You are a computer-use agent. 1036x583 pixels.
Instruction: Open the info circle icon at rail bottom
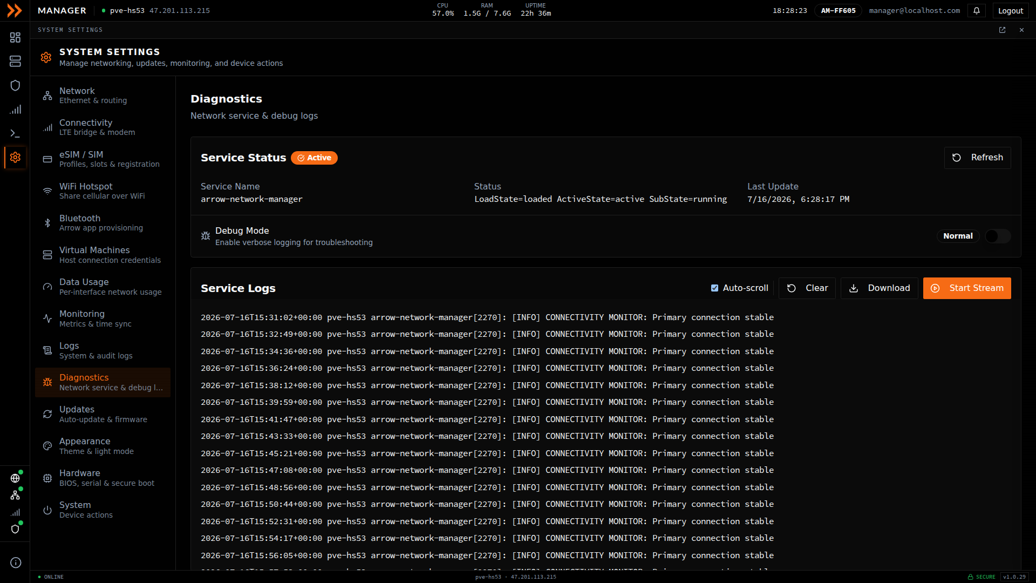click(x=16, y=562)
